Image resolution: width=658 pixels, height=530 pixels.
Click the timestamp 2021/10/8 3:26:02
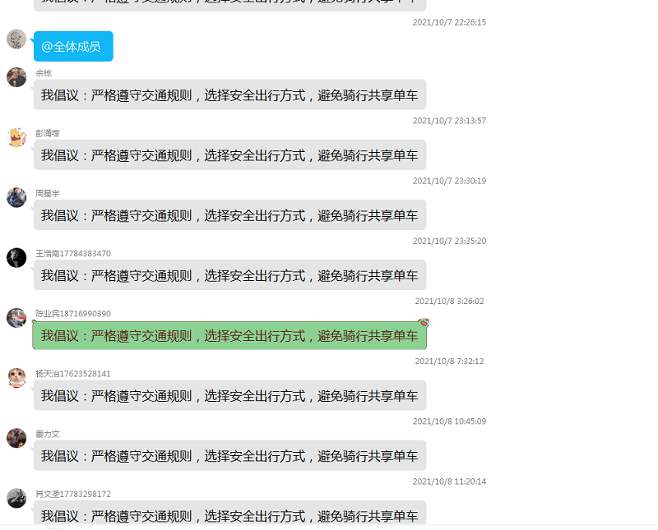(449, 302)
